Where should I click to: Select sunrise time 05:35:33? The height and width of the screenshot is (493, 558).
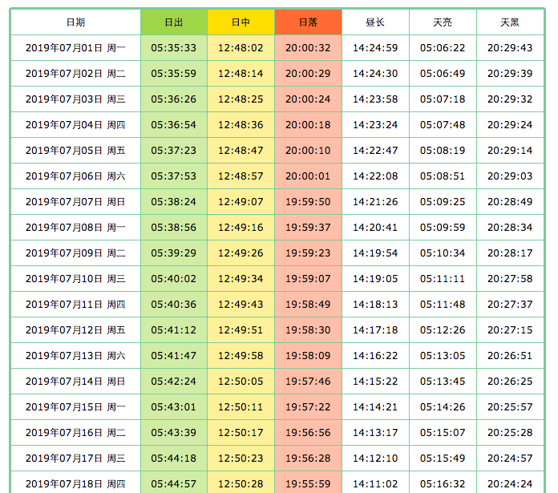[174, 47]
